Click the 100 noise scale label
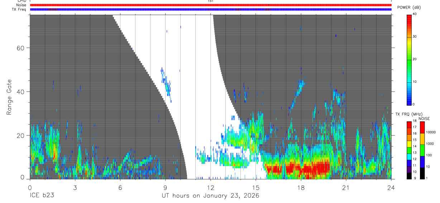 (429, 155)
